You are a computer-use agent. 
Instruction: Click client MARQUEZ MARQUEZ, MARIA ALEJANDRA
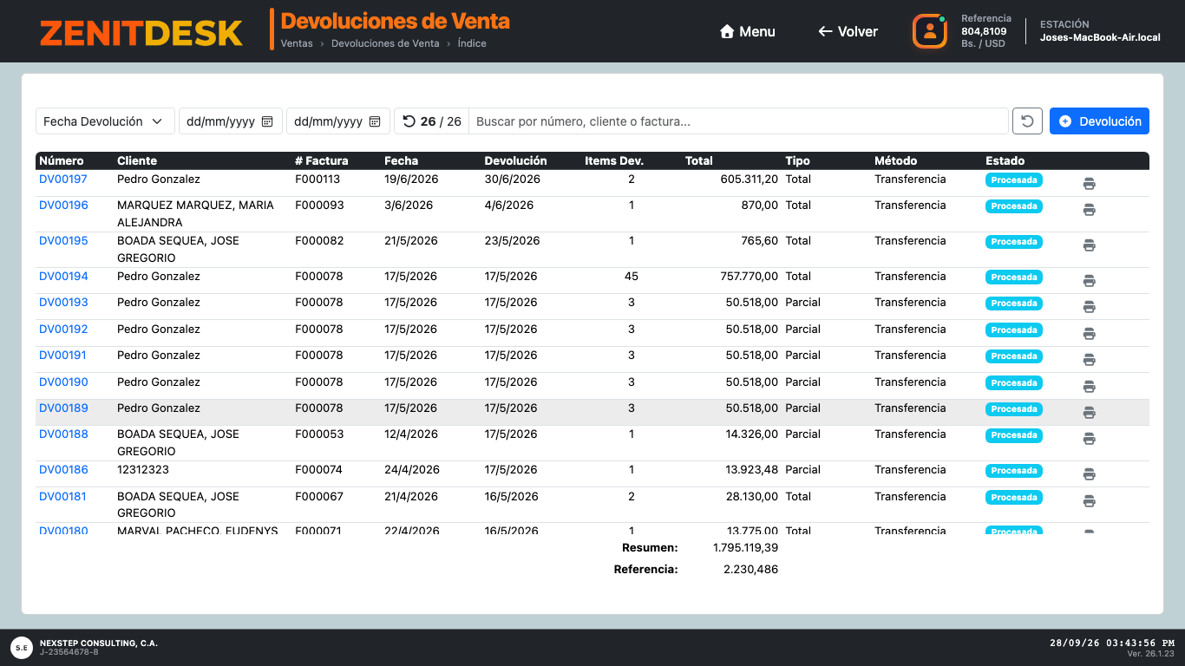pos(195,214)
